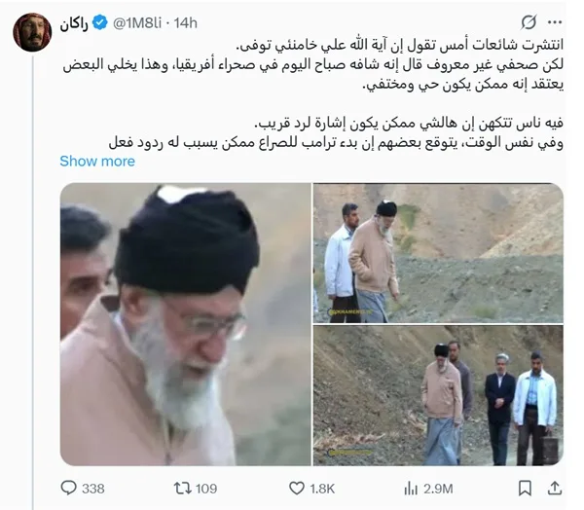The width and height of the screenshot is (584, 510).
Task: Open the large close-up photo on the left
Action: tap(186, 324)
